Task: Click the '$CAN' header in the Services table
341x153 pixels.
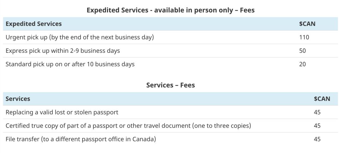Action: pyautogui.click(x=322, y=99)
